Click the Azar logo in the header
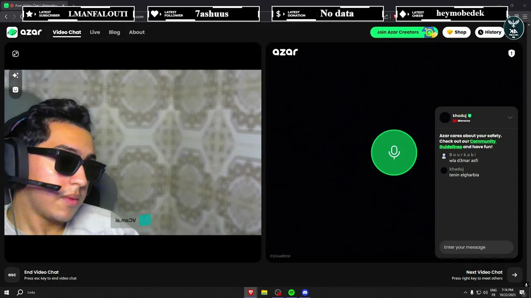The width and height of the screenshot is (531, 298). point(24,32)
